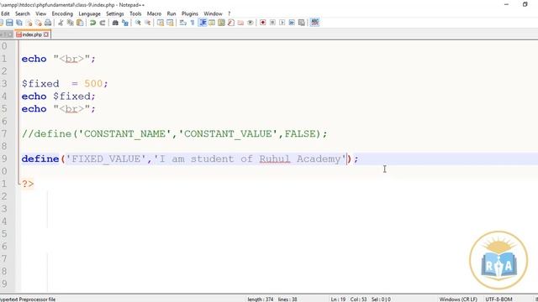Open the Replace toolbar icon

(x=125, y=23)
